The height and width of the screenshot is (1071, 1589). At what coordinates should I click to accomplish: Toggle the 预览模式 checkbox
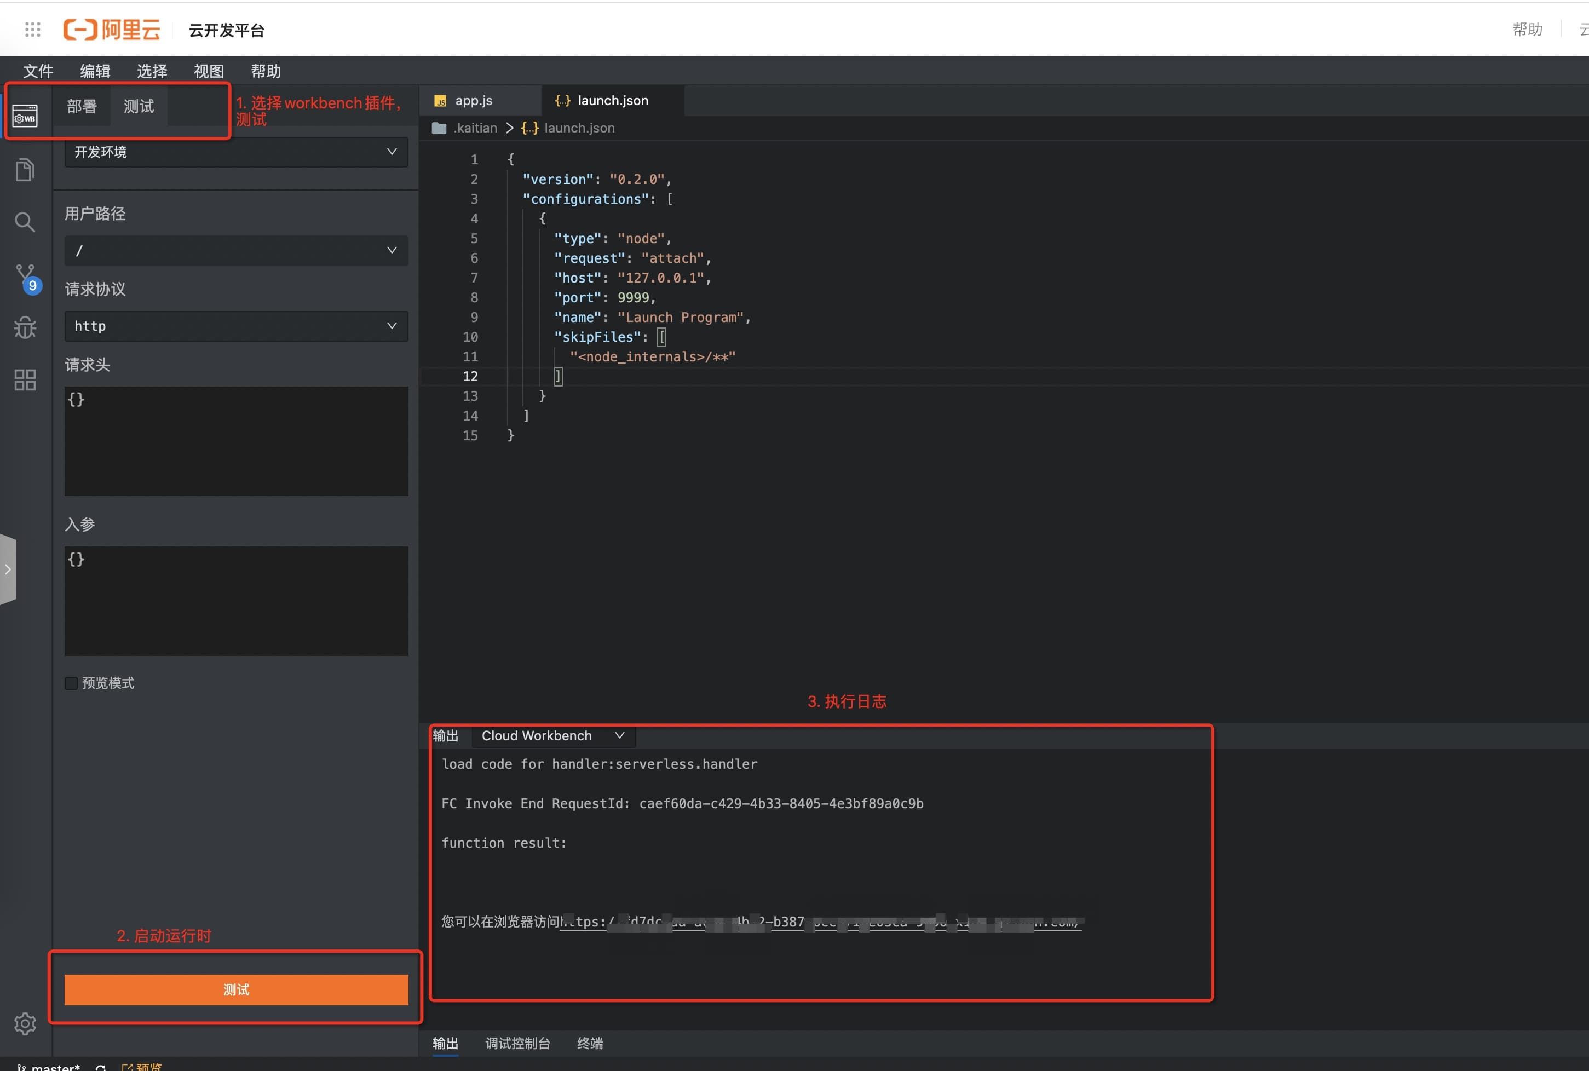tap(71, 683)
